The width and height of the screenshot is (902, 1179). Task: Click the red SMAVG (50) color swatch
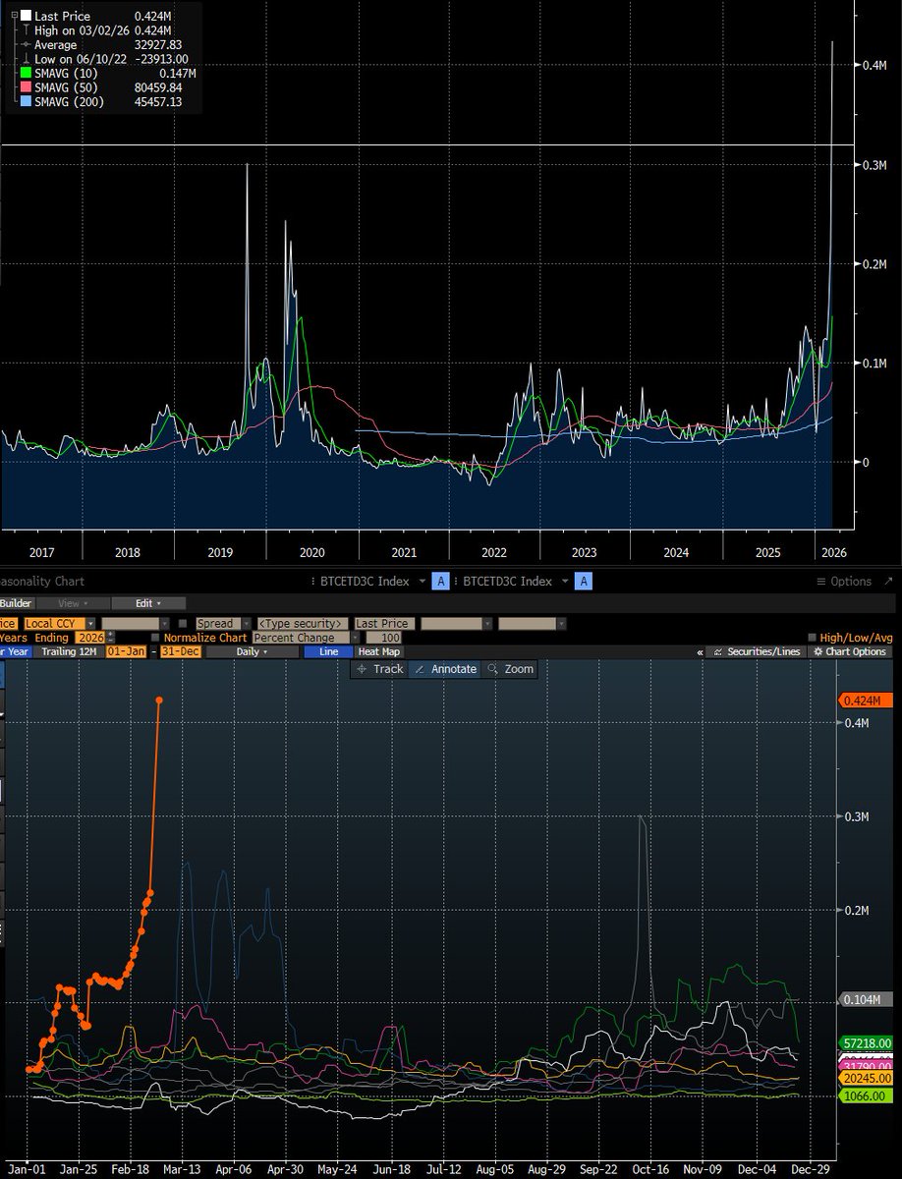tap(26, 87)
